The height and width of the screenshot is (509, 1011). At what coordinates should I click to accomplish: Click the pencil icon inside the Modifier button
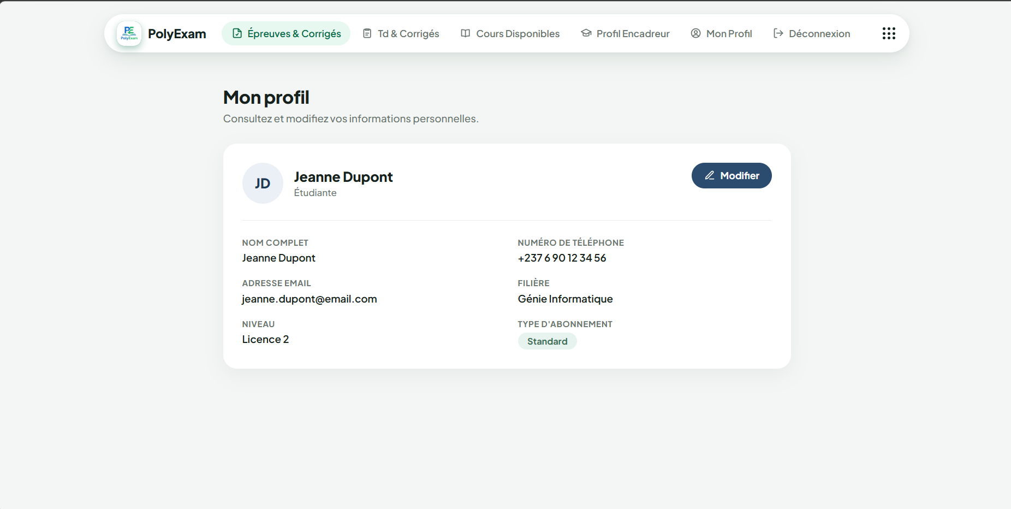click(710, 175)
